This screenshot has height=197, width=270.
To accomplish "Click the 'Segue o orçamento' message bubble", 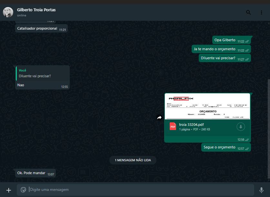I will coord(220,147).
